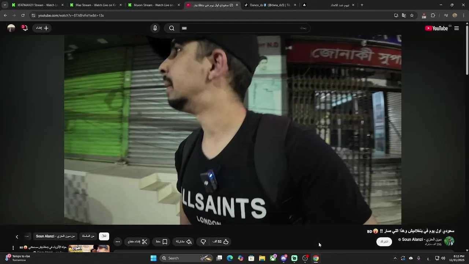Start voice search with the microphone icon
The height and width of the screenshot is (264, 469).
(155, 28)
